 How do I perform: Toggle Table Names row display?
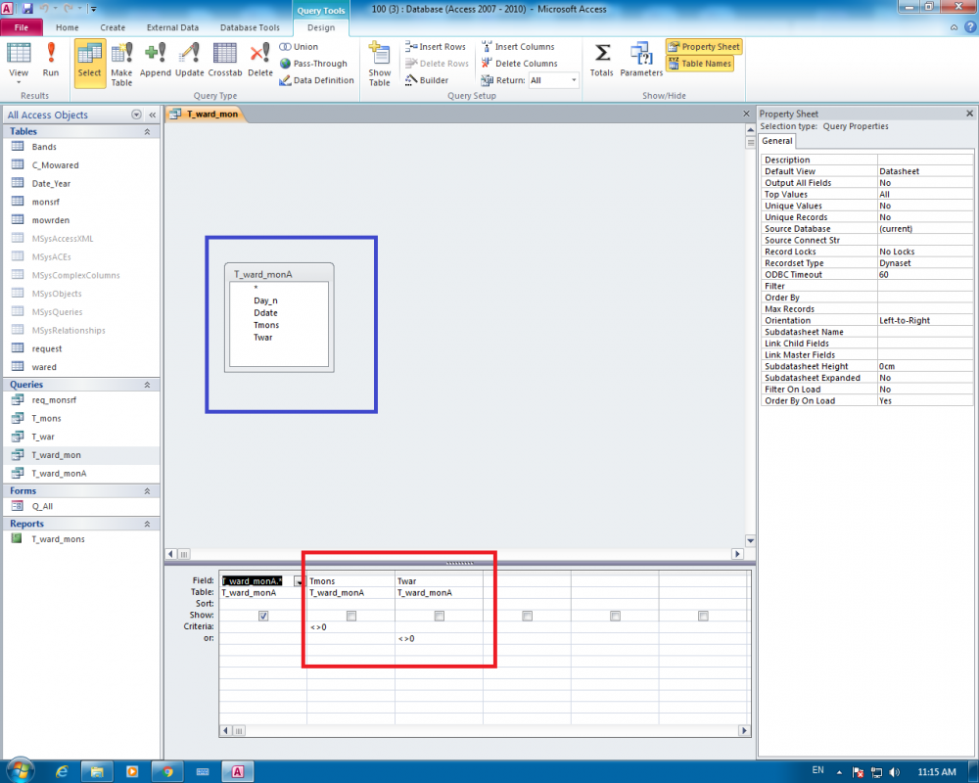[700, 64]
